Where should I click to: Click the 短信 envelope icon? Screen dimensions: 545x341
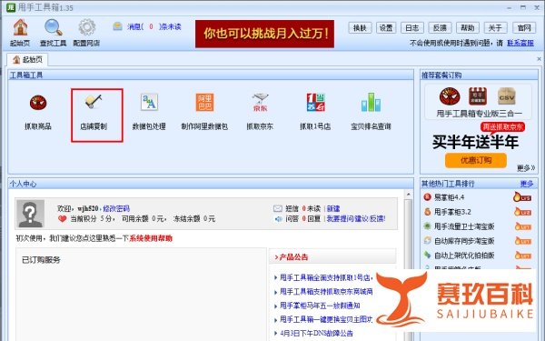278,209
